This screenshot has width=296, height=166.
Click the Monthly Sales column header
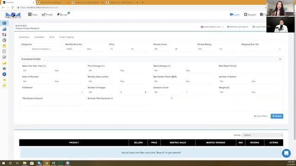pos(178,142)
